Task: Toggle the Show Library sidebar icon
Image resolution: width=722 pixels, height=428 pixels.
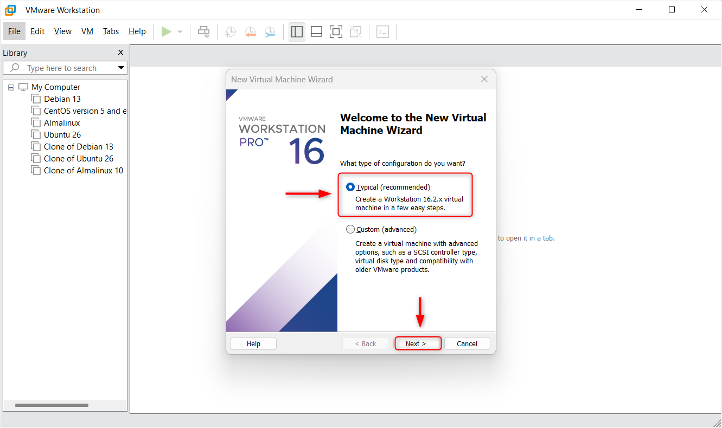Action: click(x=297, y=31)
